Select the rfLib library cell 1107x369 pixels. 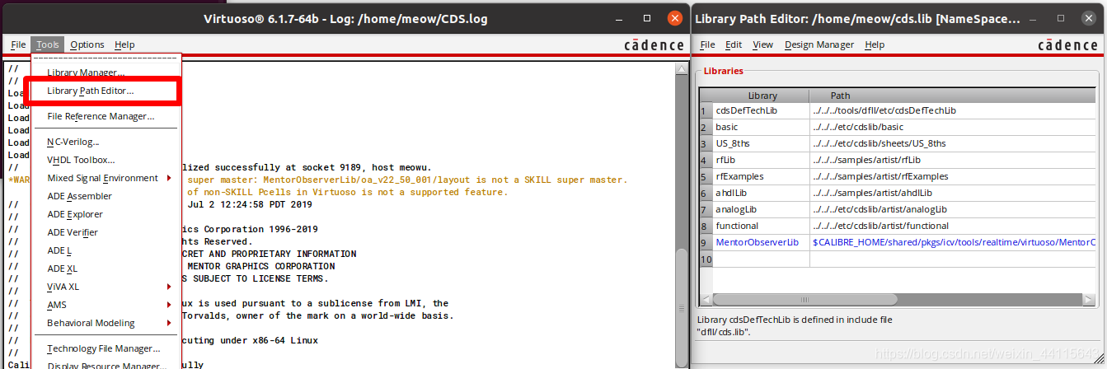click(x=761, y=160)
